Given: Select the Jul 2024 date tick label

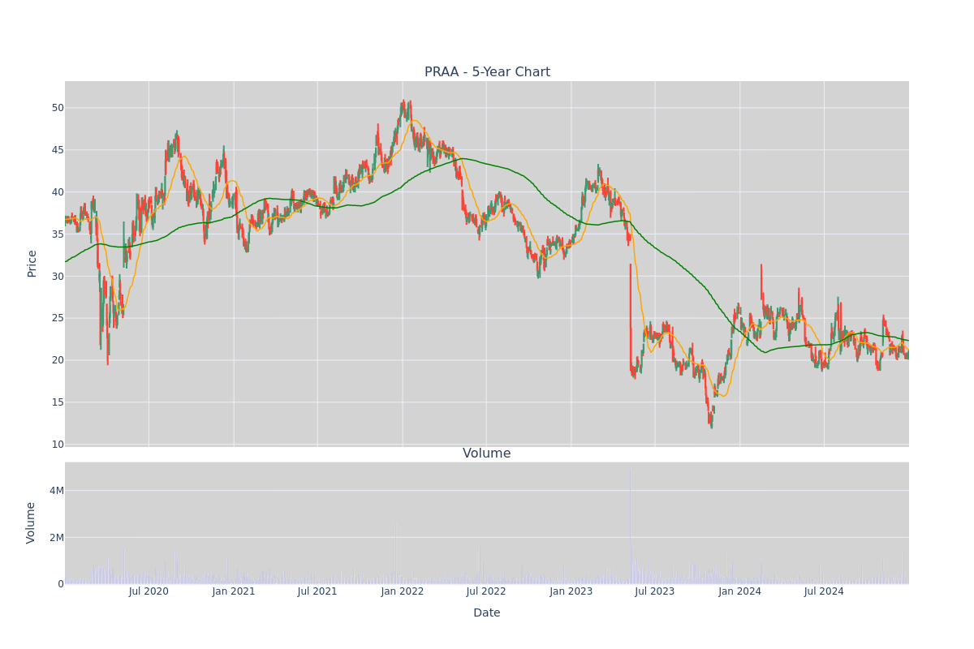Looking at the screenshot, I should (x=824, y=591).
